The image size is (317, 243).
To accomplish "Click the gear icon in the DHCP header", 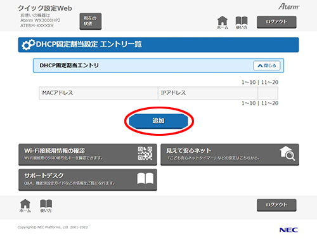I will [29, 44].
